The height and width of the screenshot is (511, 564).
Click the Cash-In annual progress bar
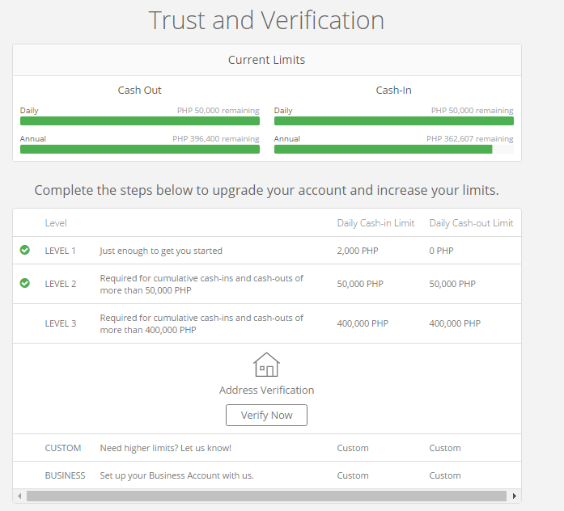[x=384, y=150]
